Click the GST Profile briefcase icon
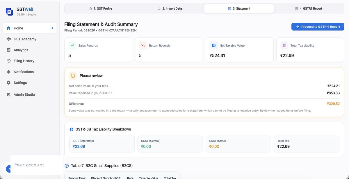This screenshot has width=349, height=179. click(90, 9)
